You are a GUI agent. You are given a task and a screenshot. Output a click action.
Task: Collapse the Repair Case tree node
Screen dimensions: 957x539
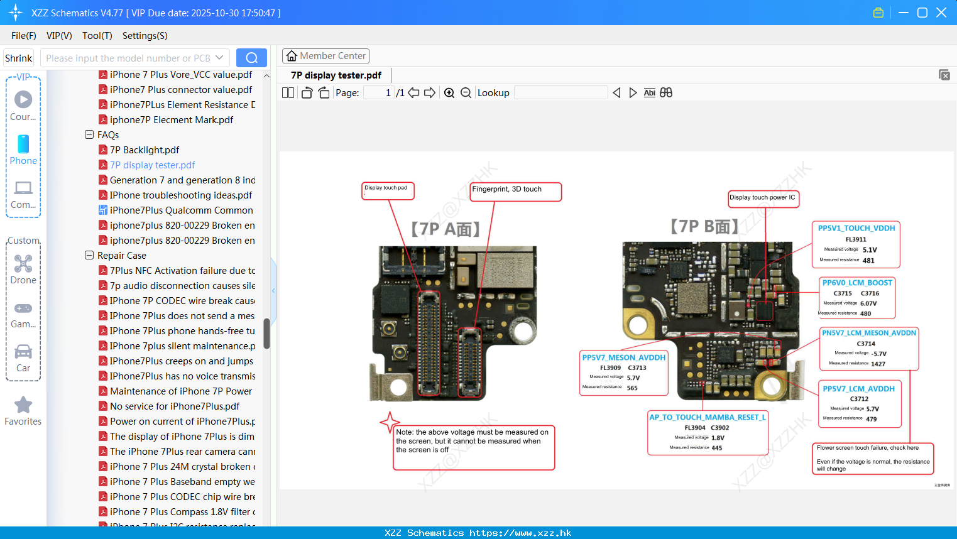click(x=89, y=255)
